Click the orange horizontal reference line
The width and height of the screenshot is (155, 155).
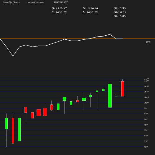coord(77,39)
